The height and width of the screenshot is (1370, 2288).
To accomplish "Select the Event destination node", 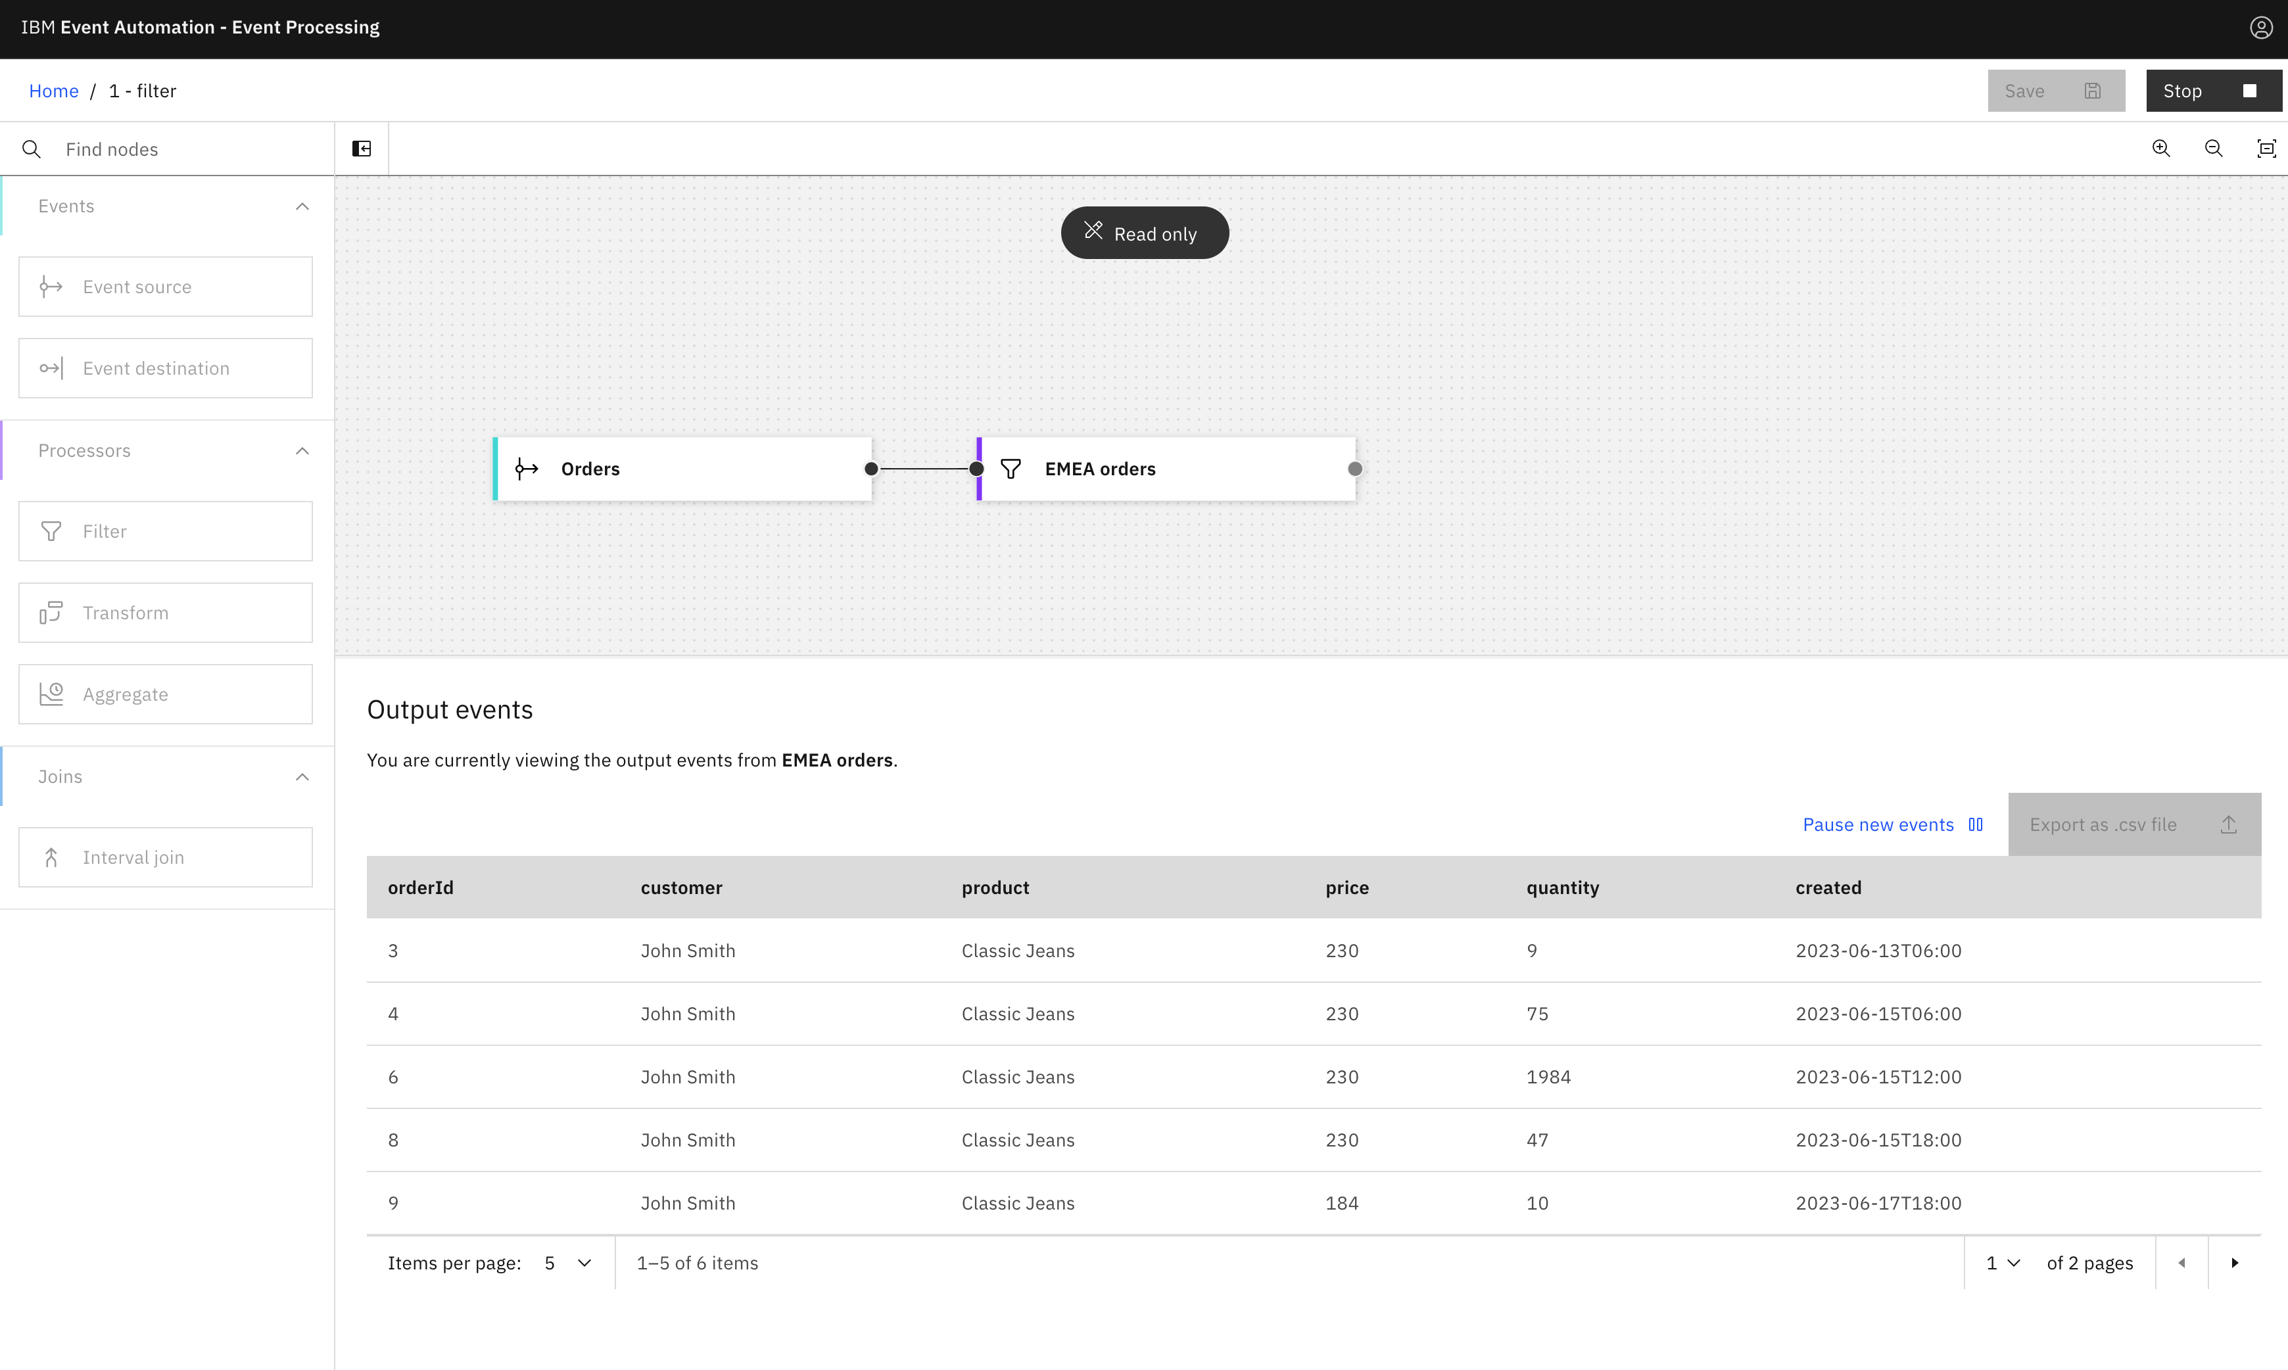I will click(165, 367).
